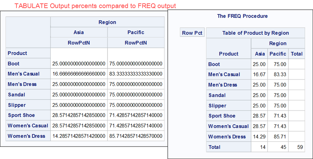The image size is (313, 159).
Task: Select Asia column header in TABULATE table
Action: (79, 32)
